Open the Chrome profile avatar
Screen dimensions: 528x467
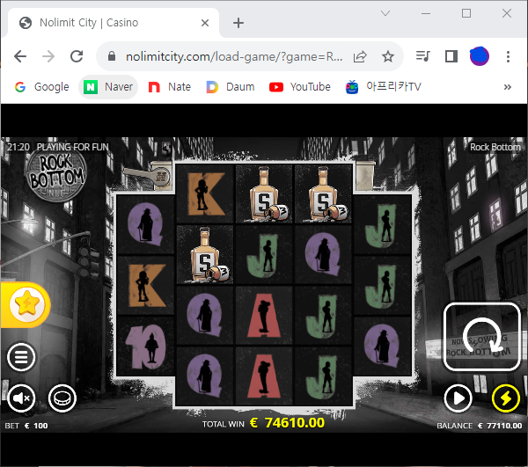click(x=480, y=56)
